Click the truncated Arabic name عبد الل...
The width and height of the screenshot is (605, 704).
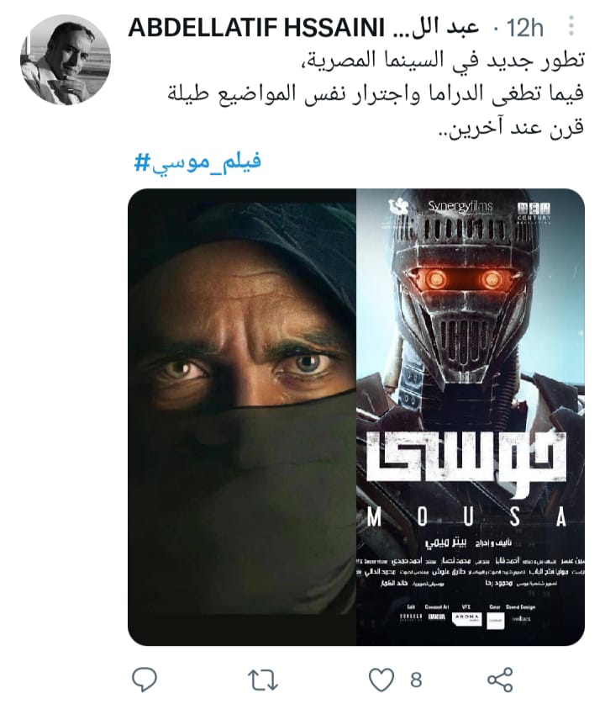tap(436, 28)
